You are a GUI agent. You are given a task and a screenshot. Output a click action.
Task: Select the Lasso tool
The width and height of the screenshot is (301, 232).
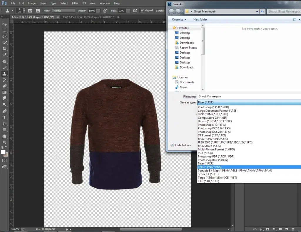pos(4,36)
